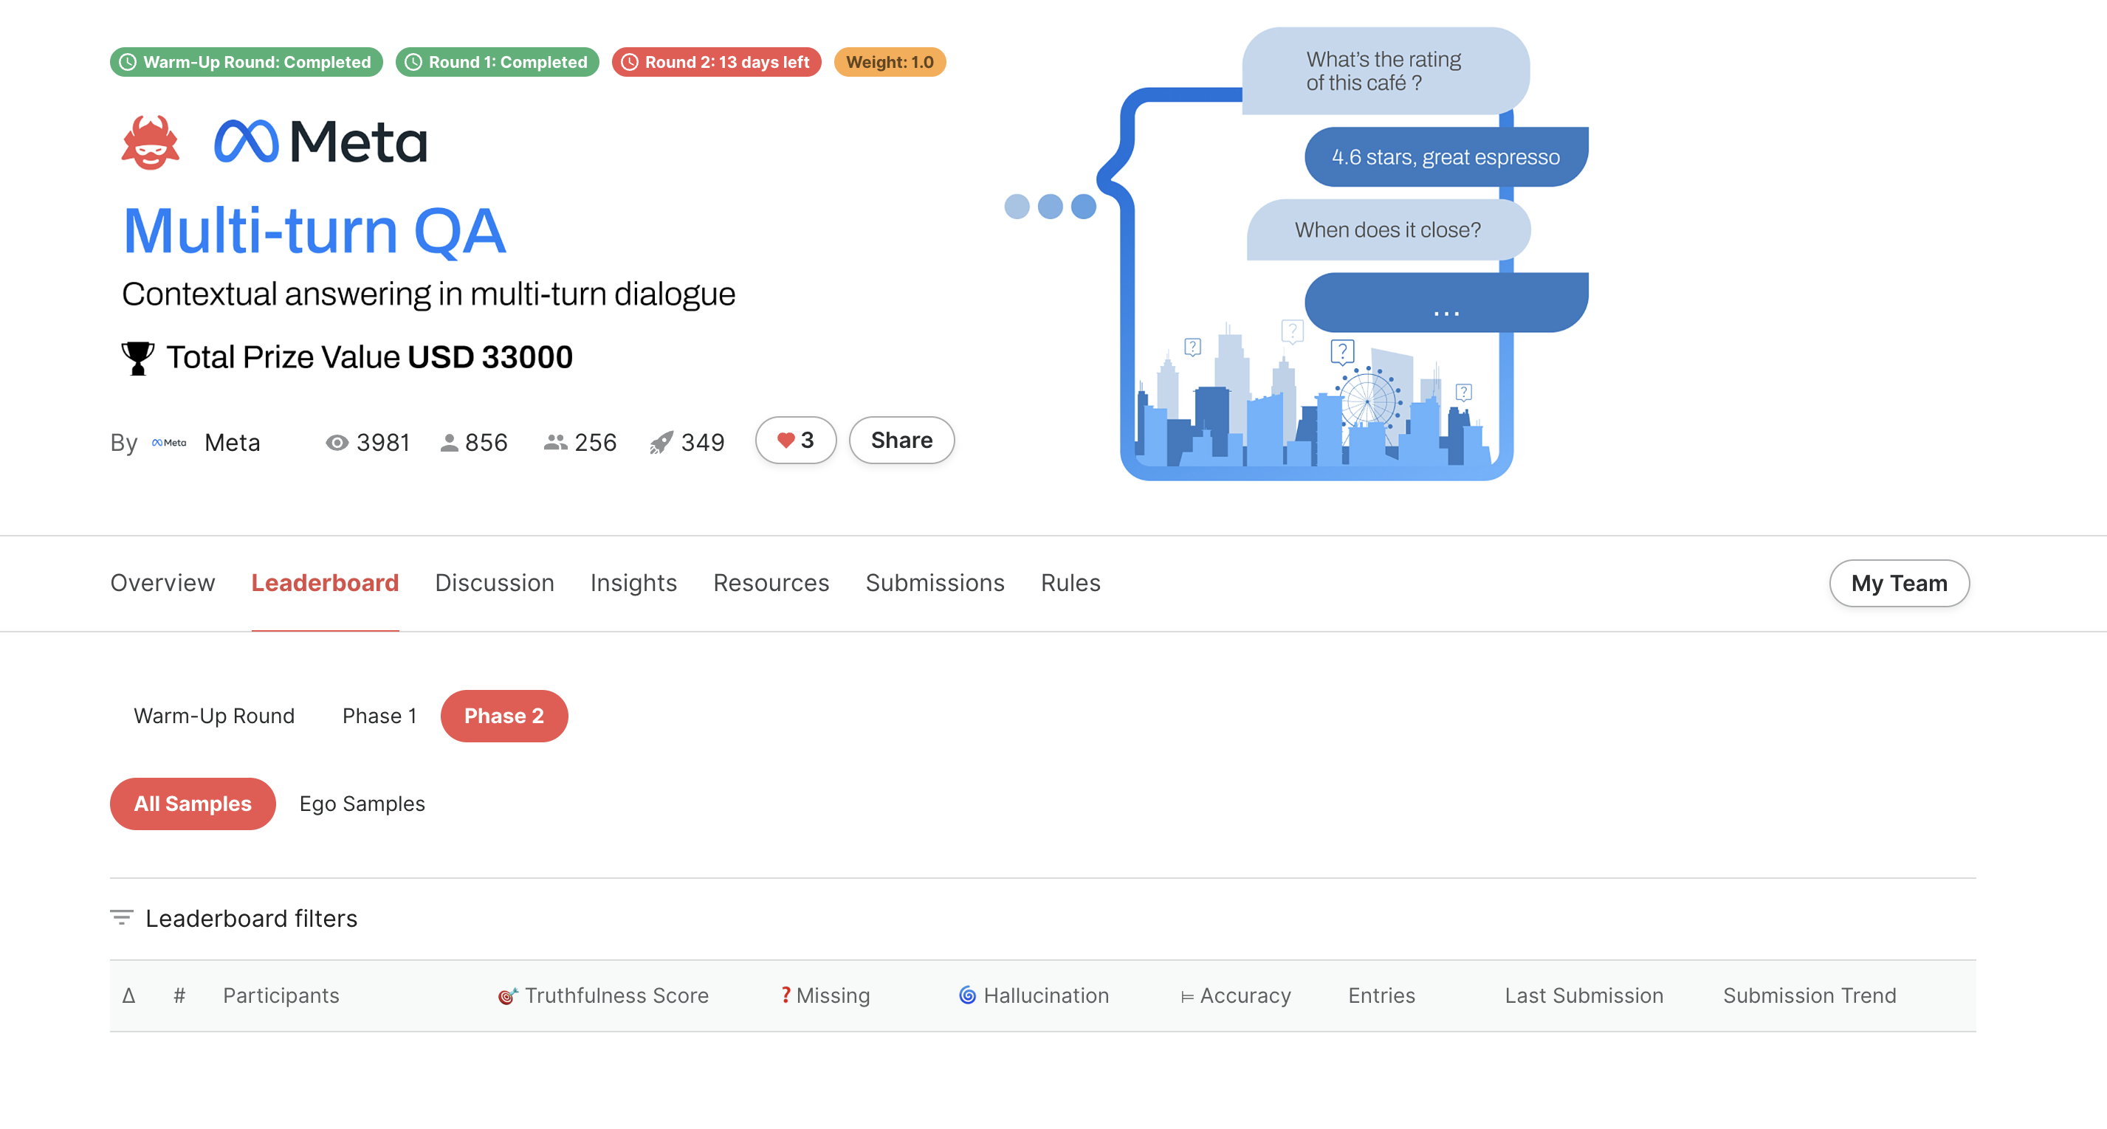Select the Phase 1 leaderboard round
2107x1129 pixels.
[379, 715]
